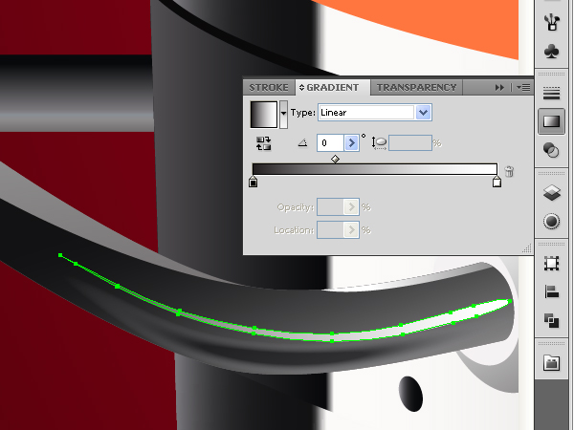Click the aspect ratio input field

click(410, 143)
